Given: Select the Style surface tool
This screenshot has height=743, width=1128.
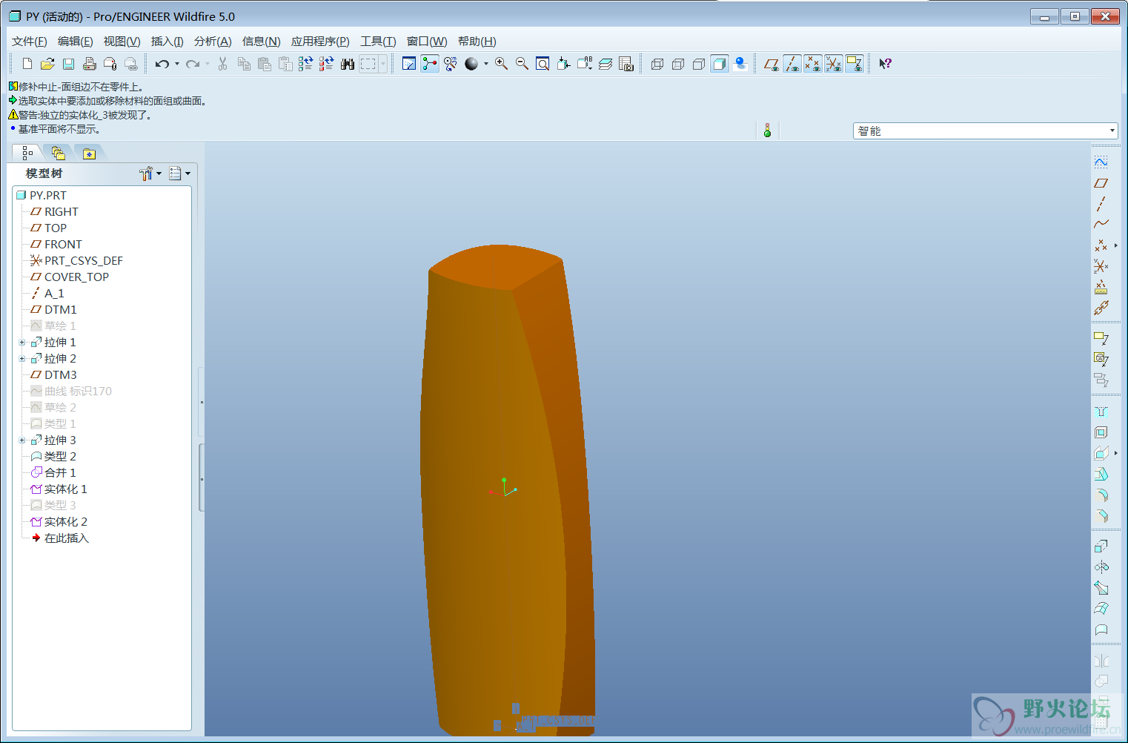Looking at the screenshot, I should 1101,630.
